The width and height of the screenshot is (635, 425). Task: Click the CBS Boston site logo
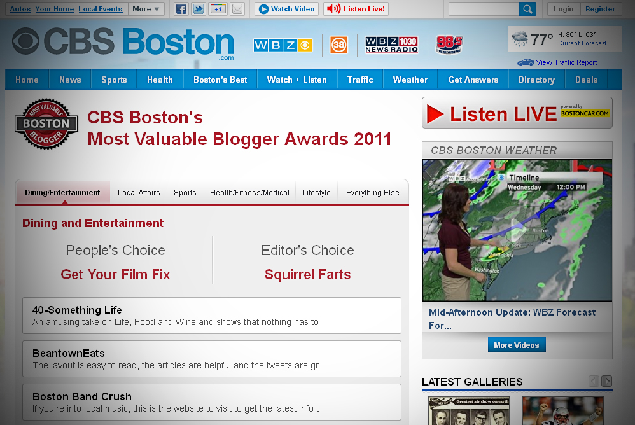(123, 43)
